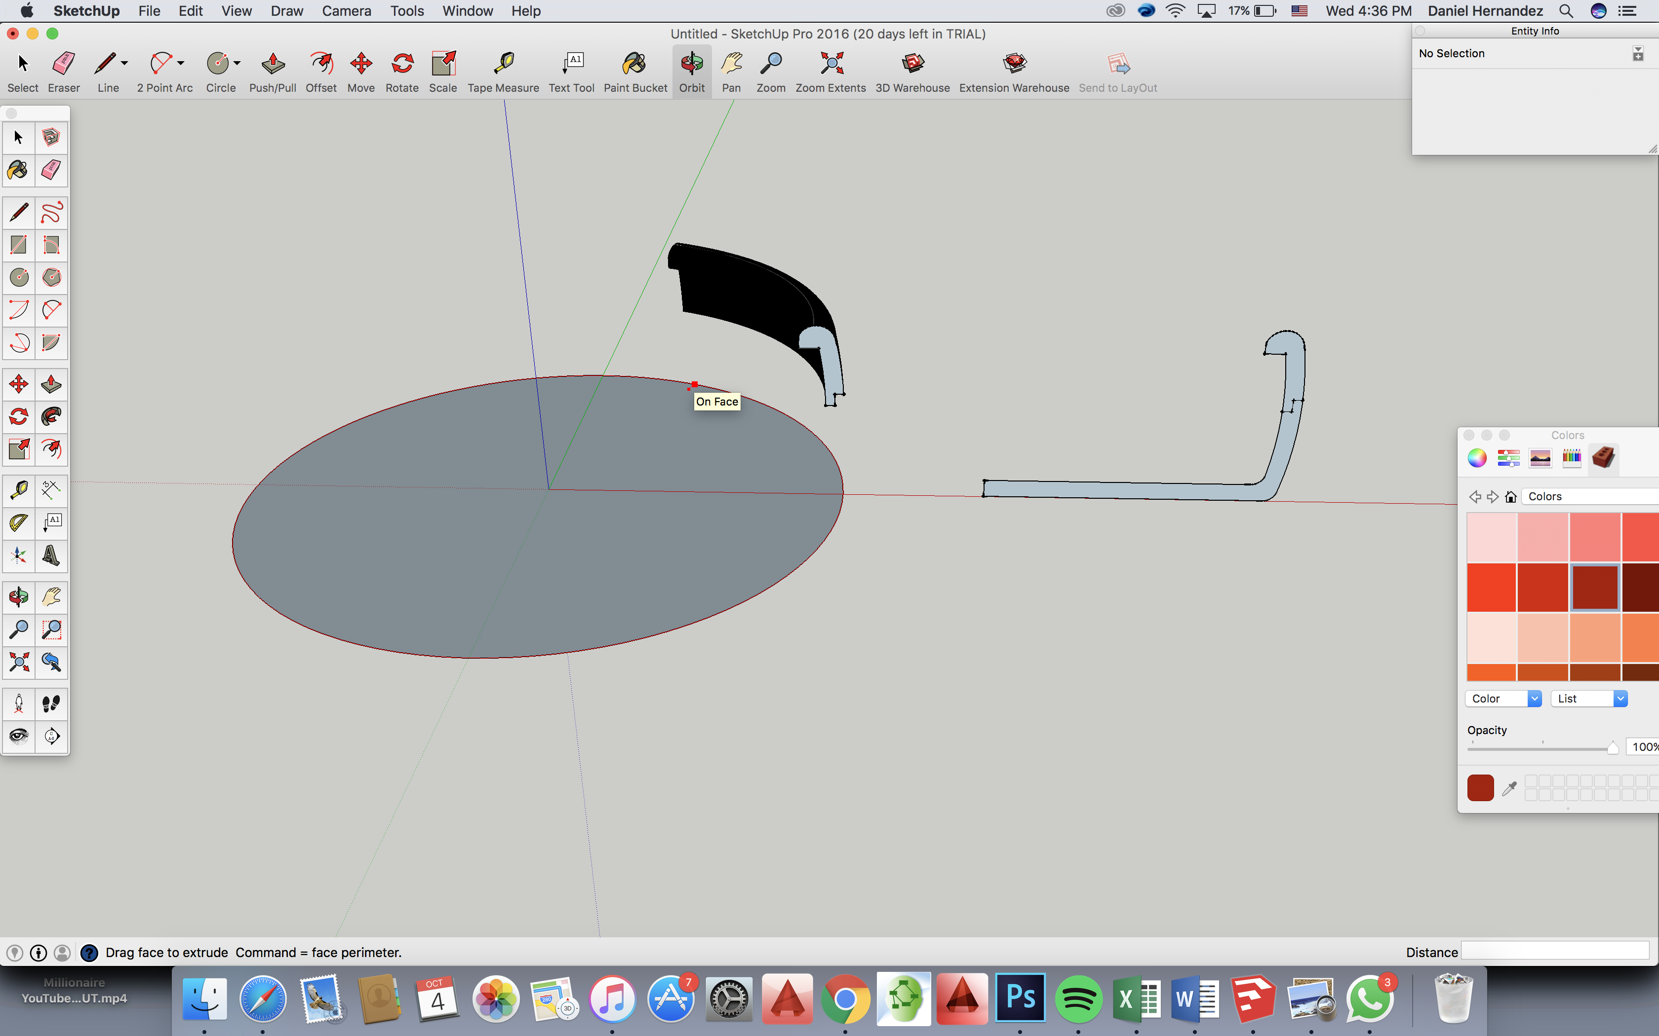Activate the Zoom Window tool

click(x=51, y=629)
